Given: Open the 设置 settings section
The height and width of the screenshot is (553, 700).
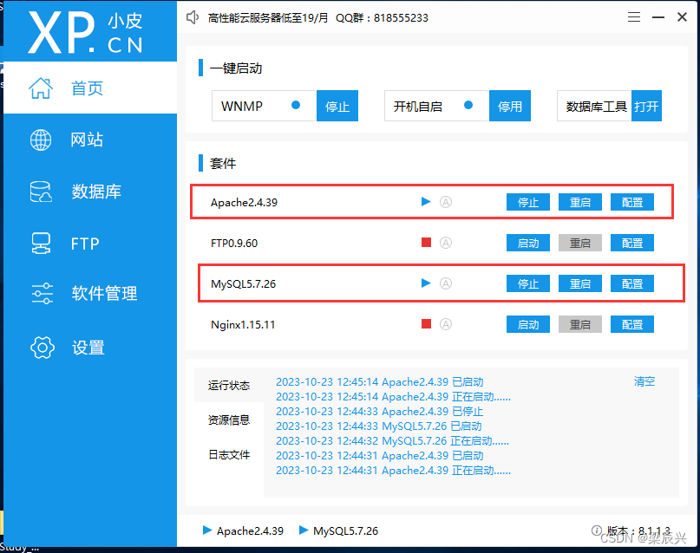Looking at the screenshot, I should pyautogui.click(x=90, y=348).
